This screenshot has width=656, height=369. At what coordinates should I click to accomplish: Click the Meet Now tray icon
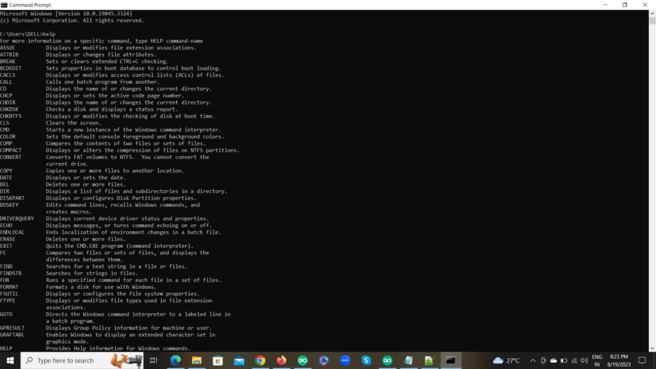(543, 360)
